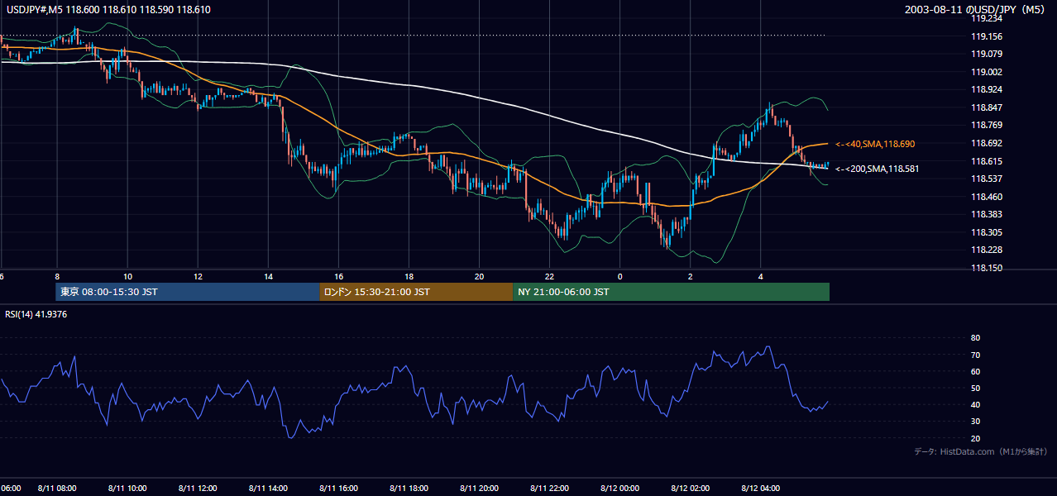Viewport: 1057px width, 496px height.
Task: Click the RSI 60 level label
Action: point(975,371)
